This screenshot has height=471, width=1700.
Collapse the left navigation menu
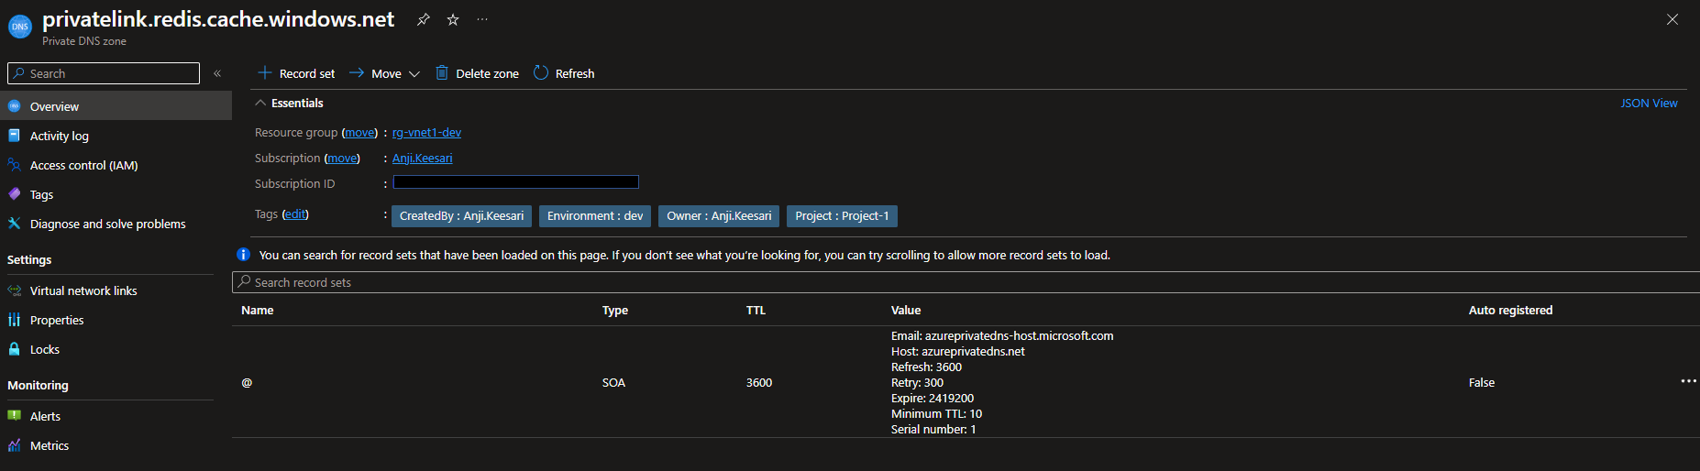click(x=217, y=73)
